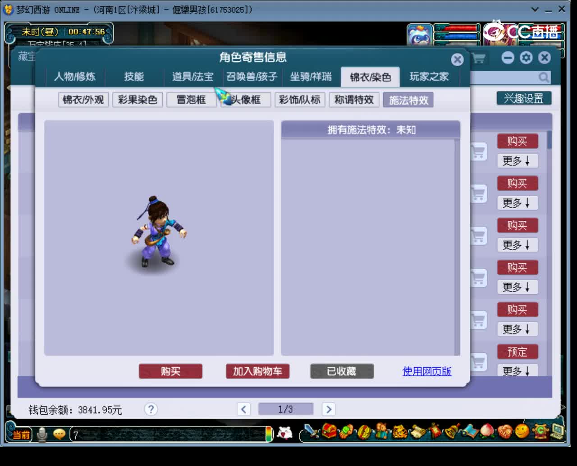Open the 兴趣设置 button
Screen dimensions: 577x466
click(x=524, y=98)
